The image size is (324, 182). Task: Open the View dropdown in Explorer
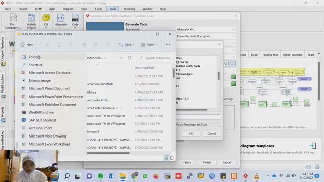[149, 45]
